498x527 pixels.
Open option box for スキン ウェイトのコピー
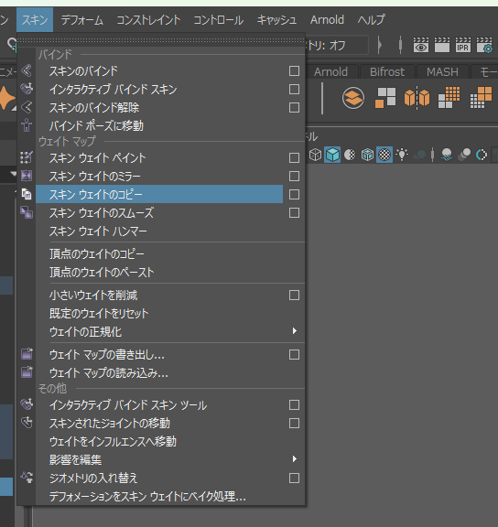[294, 194]
